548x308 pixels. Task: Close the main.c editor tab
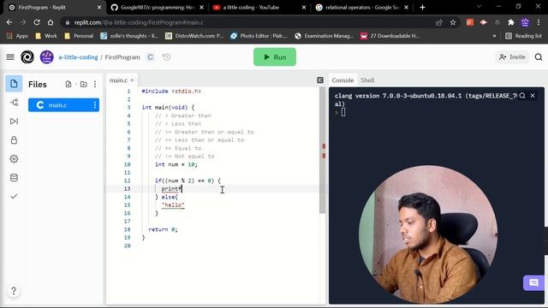(x=132, y=80)
